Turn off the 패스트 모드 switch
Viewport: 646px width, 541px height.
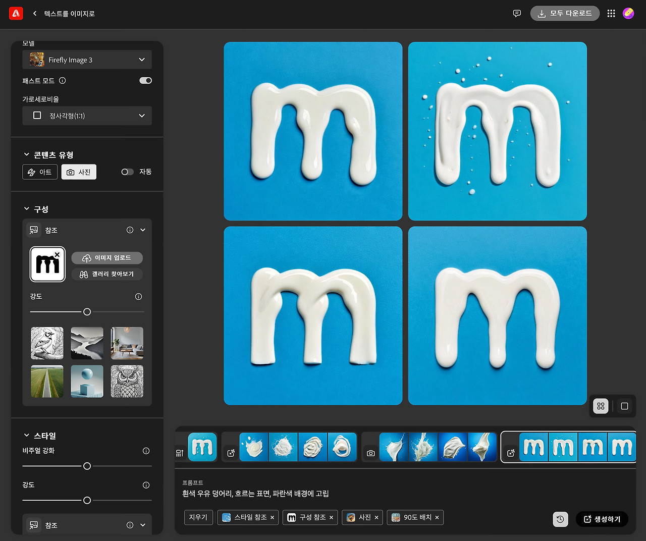pos(145,81)
